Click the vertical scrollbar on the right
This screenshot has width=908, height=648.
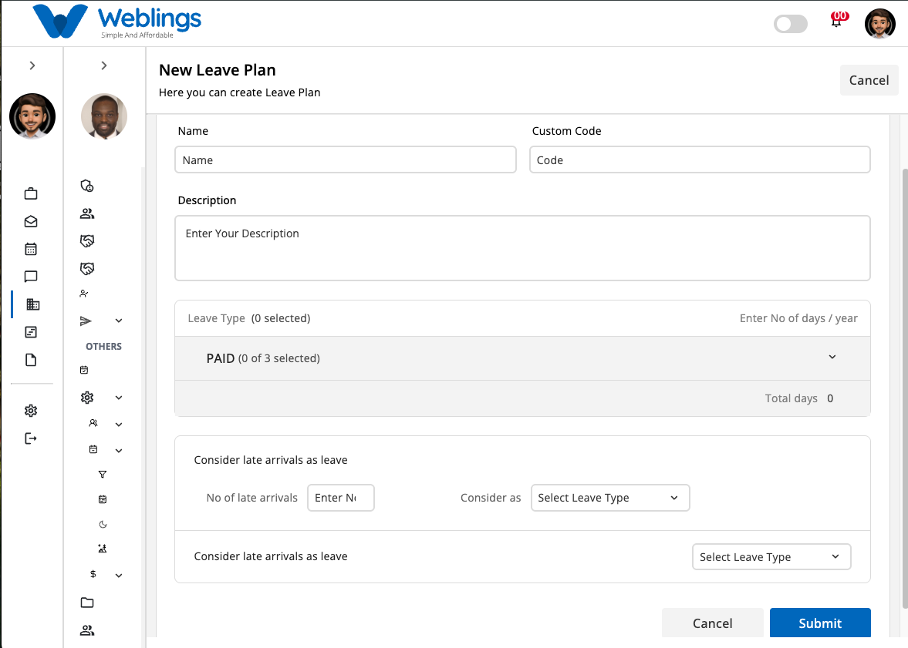pyautogui.click(x=904, y=388)
